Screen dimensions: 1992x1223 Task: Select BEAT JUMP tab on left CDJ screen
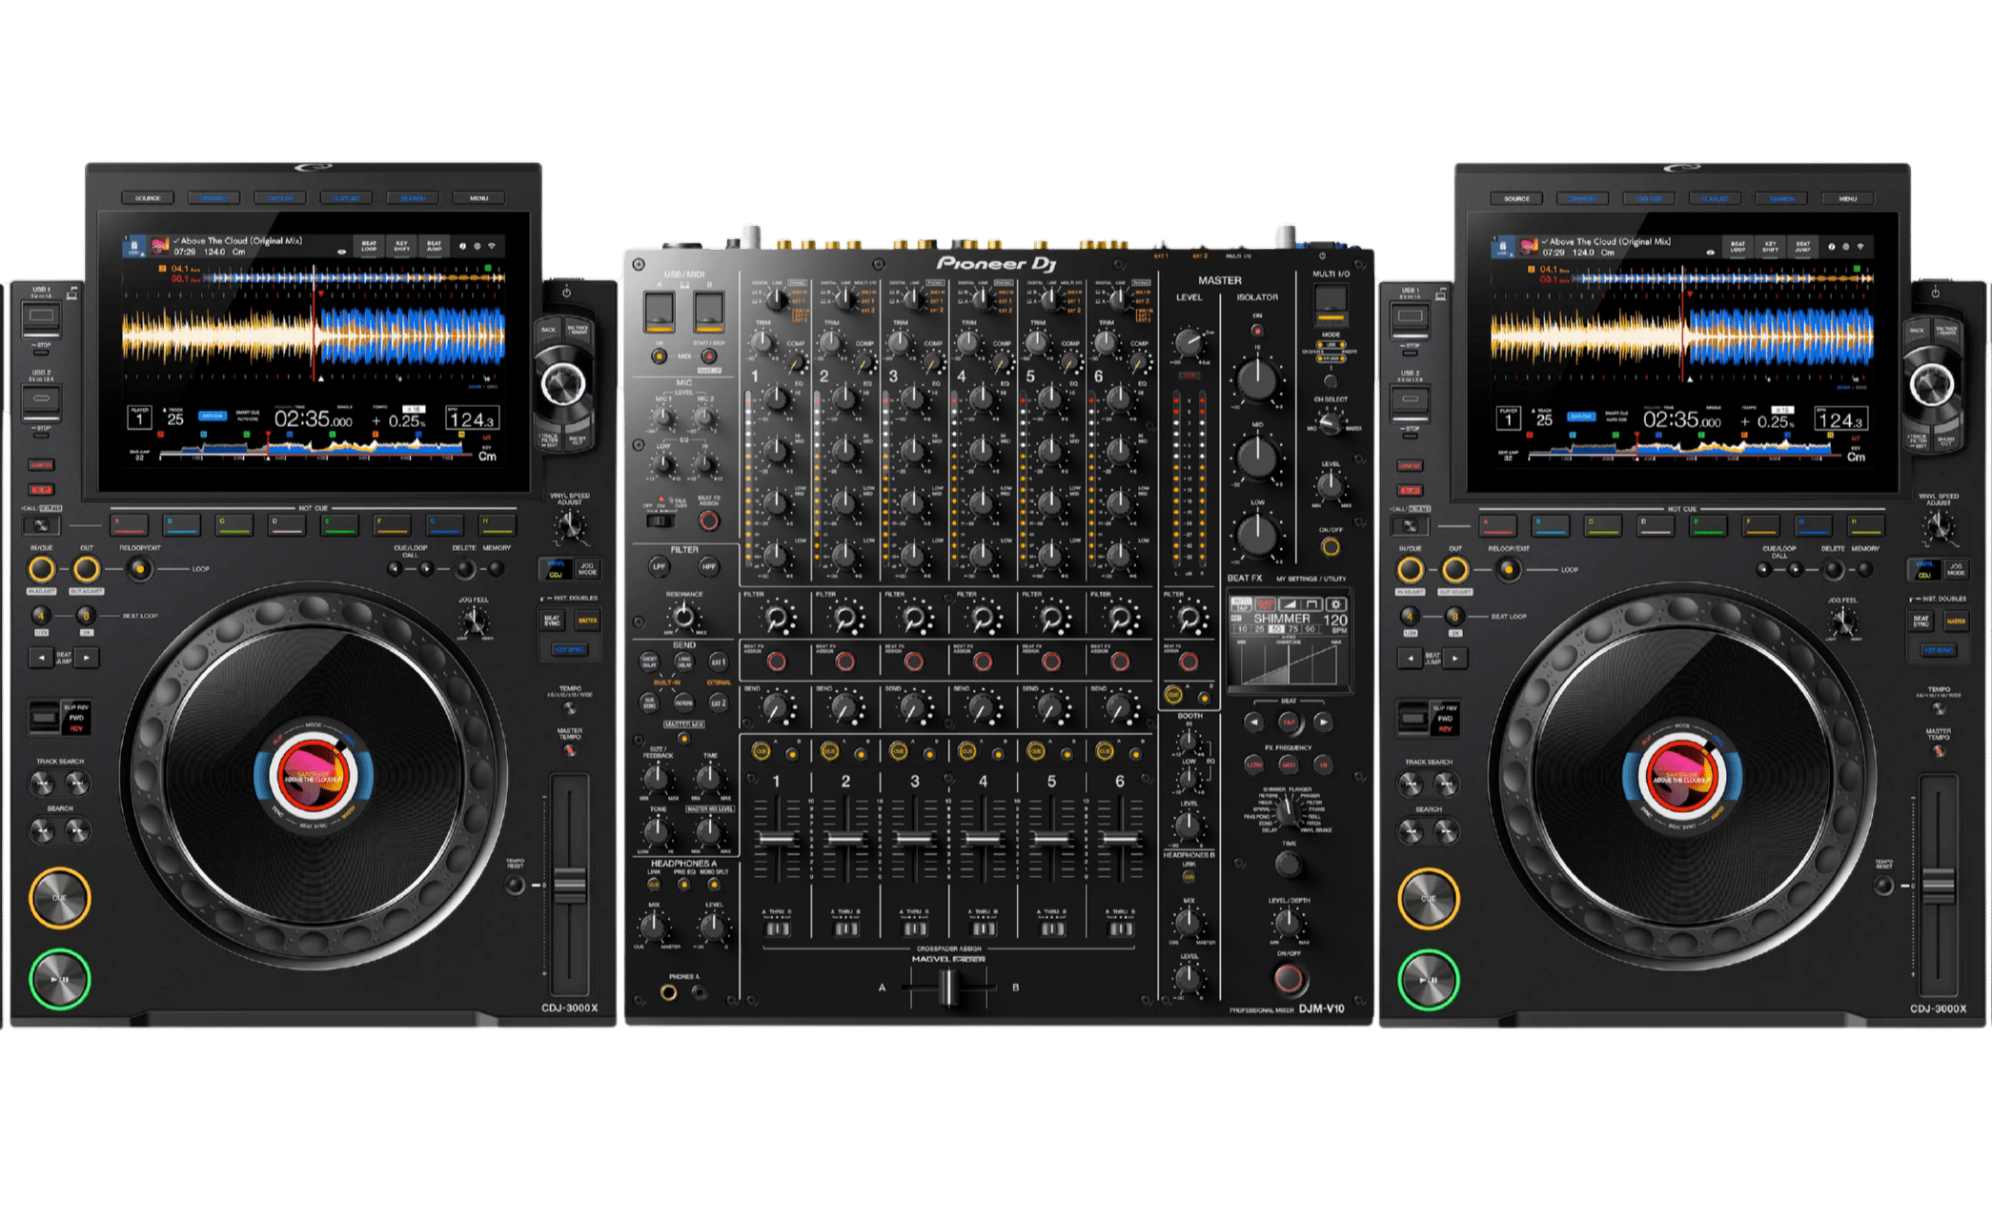pos(434,246)
